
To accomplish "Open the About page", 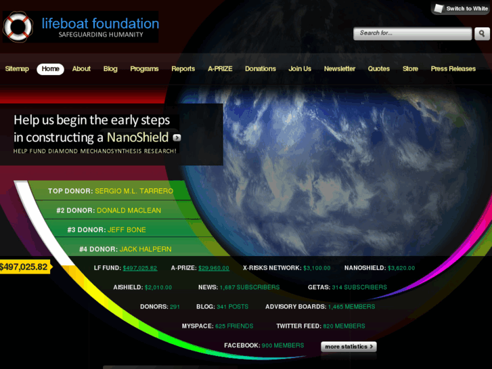I will tap(81, 69).
